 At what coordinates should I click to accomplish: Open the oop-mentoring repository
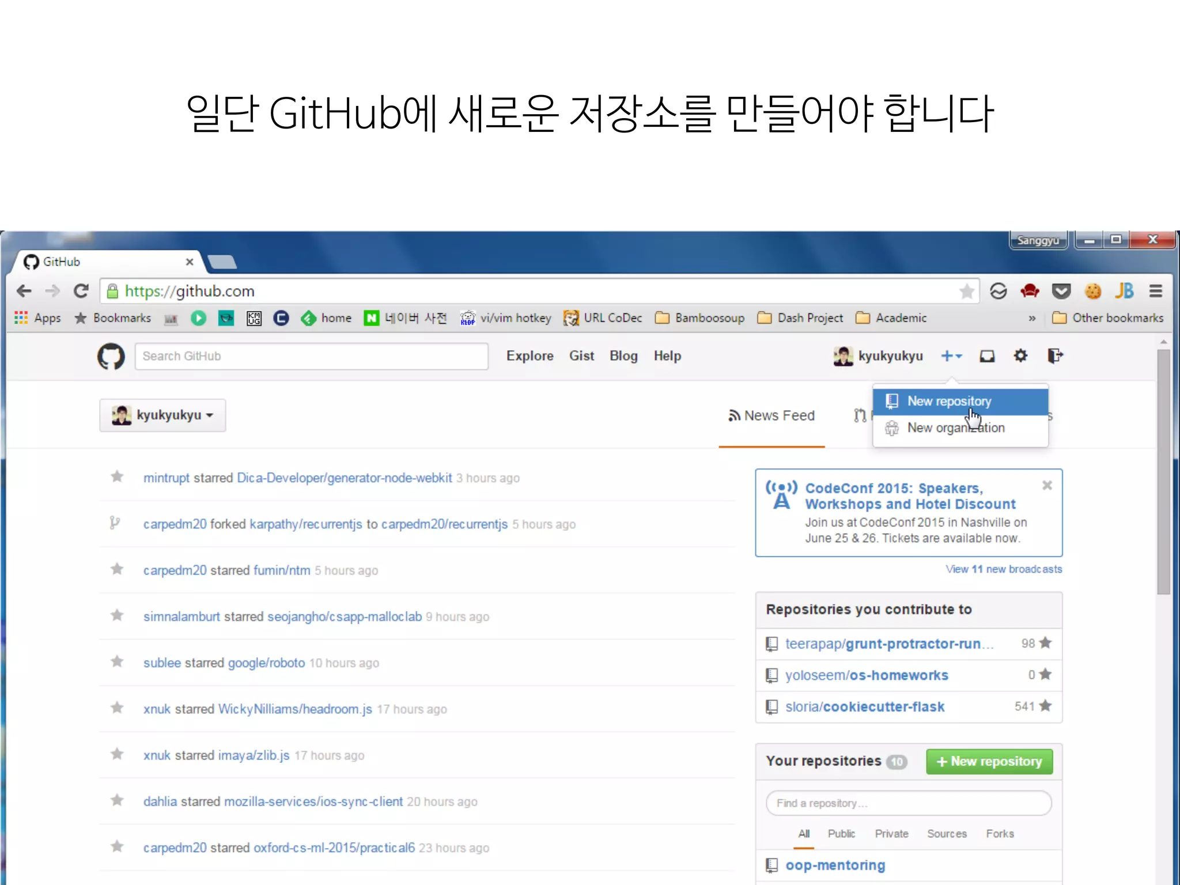(835, 865)
